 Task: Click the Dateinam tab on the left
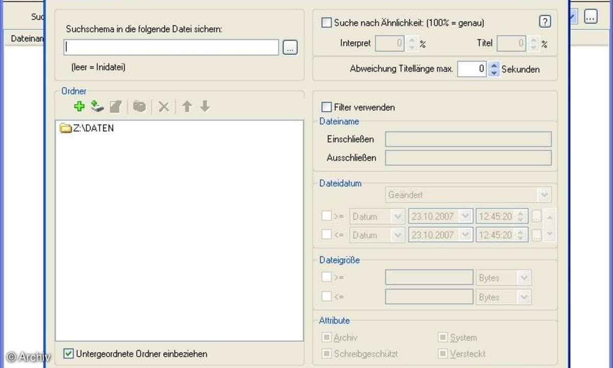click(x=25, y=38)
